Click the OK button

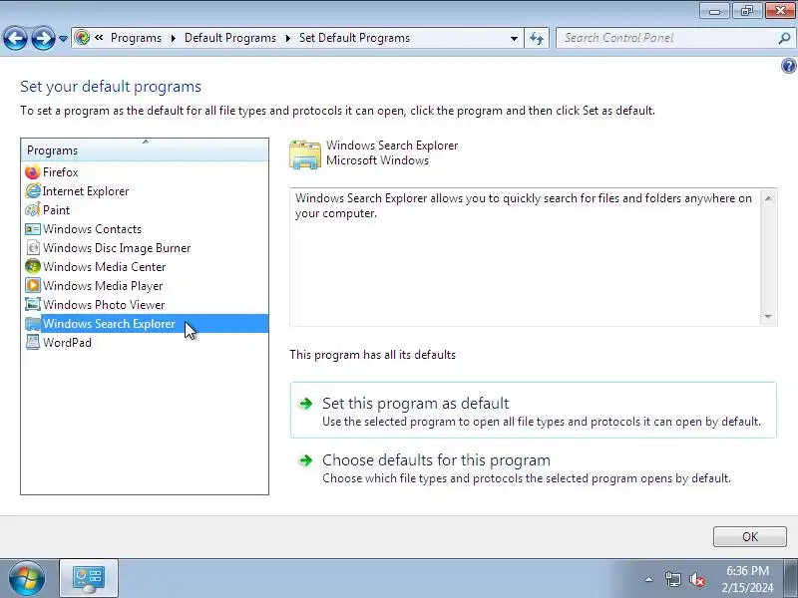pyautogui.click(x=750, y=536)
